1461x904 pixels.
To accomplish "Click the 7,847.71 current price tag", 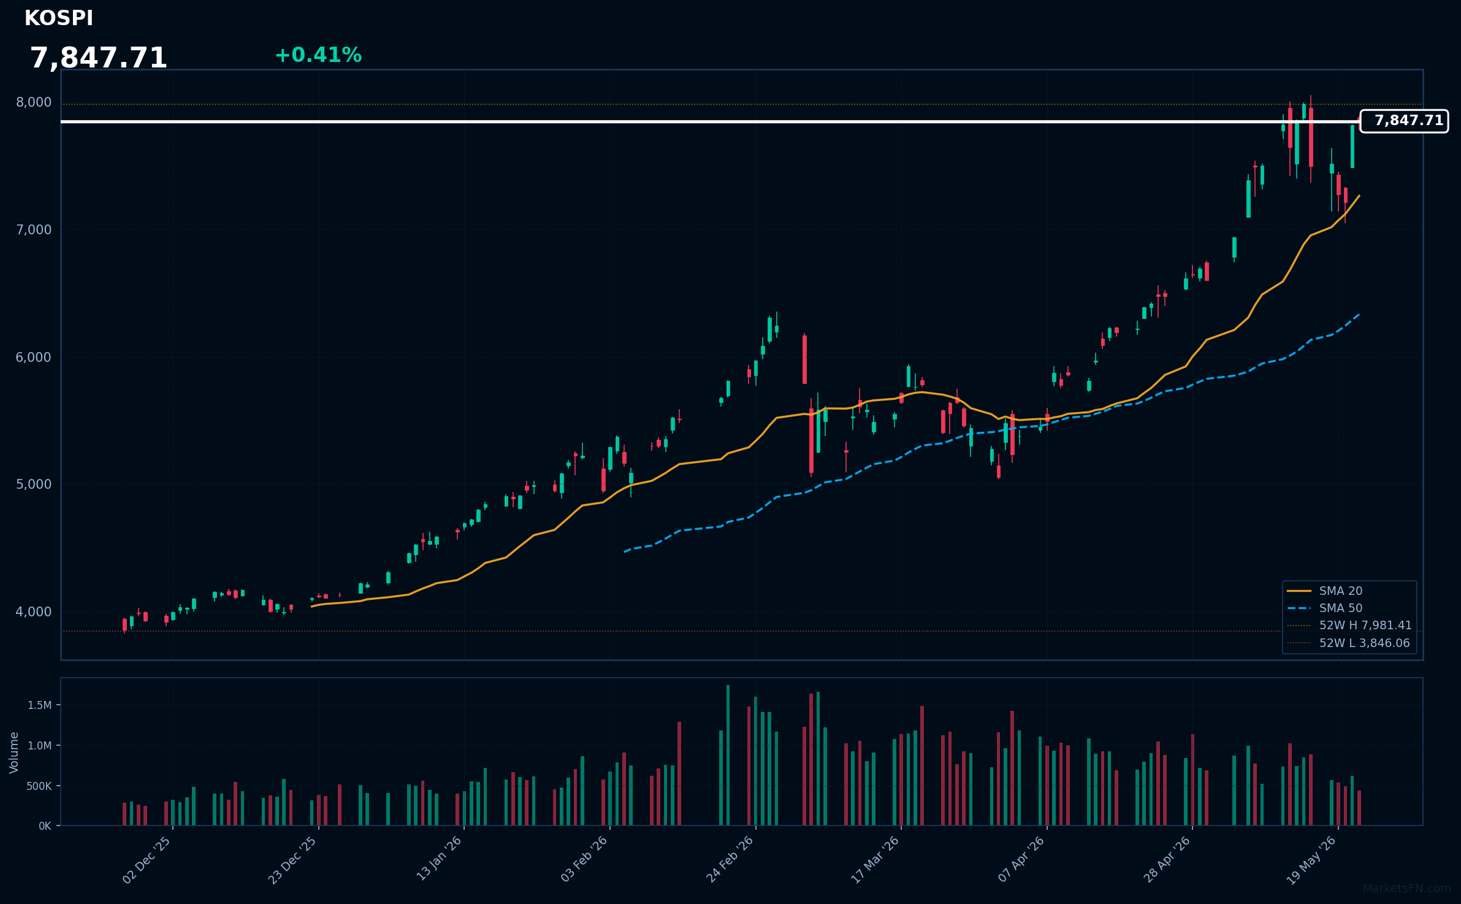I will [x=1405, y=121].
